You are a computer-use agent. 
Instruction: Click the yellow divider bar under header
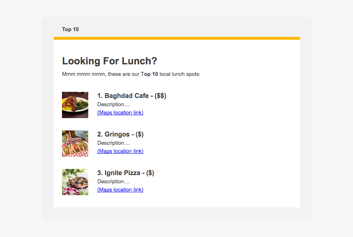(x=177, y=38)
